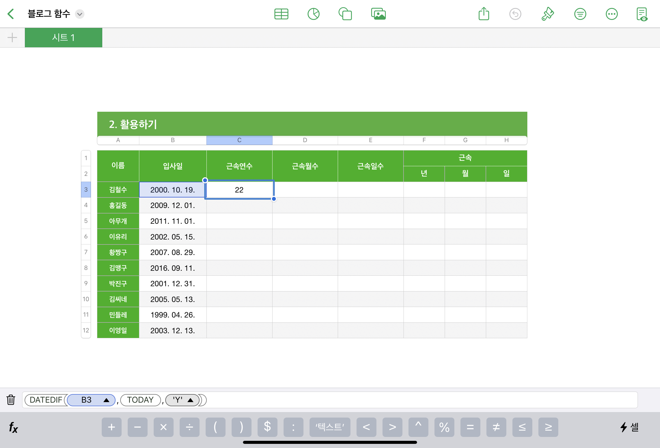Tap the share icon
Screen dimensions: 660x448
483,14
